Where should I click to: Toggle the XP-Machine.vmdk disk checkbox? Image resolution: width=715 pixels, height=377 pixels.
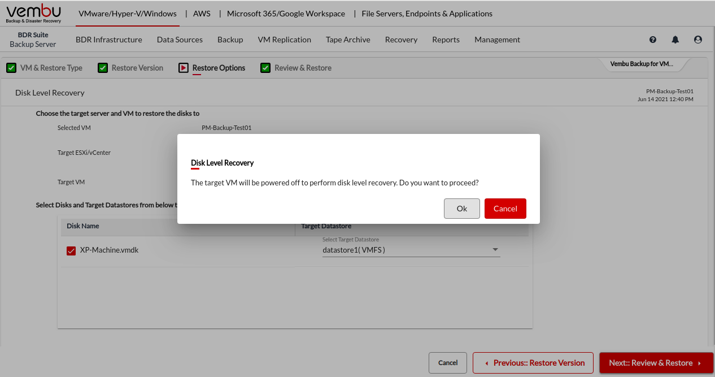click(x=71, y=250)
